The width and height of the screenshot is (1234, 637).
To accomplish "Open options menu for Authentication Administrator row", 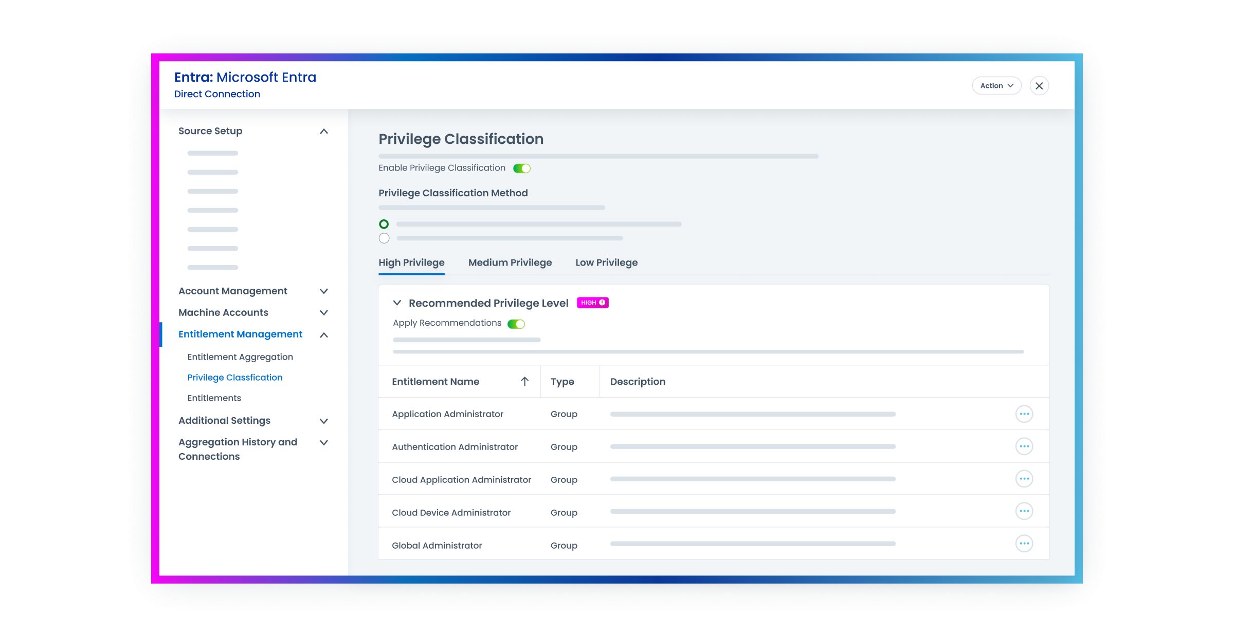I will [x=1024, y=446].
